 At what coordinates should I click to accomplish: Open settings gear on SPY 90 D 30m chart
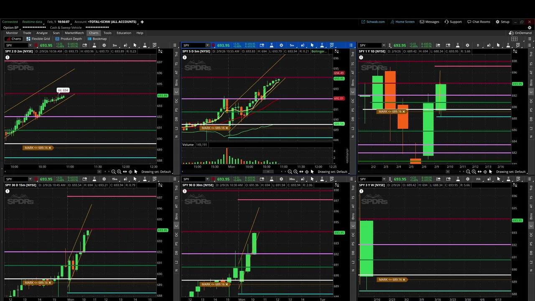pyautogui.click(x=281, y=179)
